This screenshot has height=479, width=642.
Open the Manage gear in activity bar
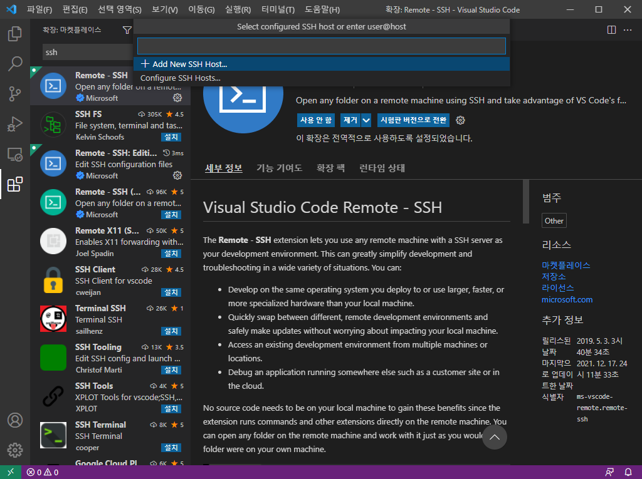point(15,450)
